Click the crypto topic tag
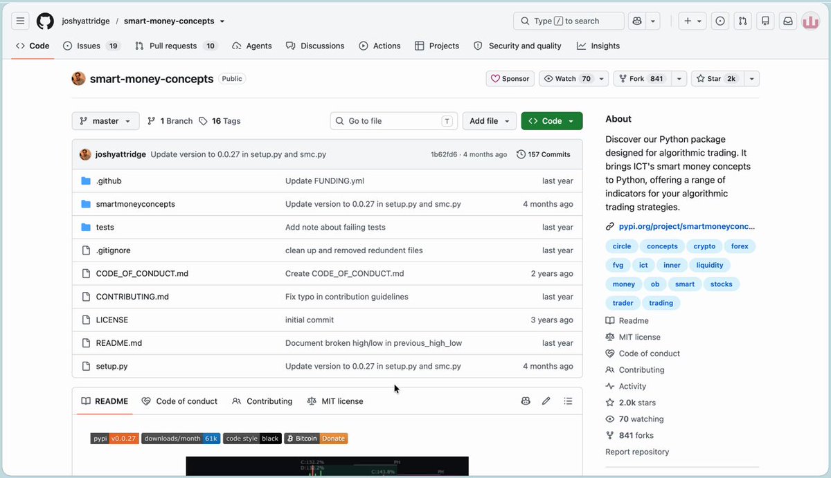The height and width of the screenshot is (478, 831). click(x=704, y=246)
